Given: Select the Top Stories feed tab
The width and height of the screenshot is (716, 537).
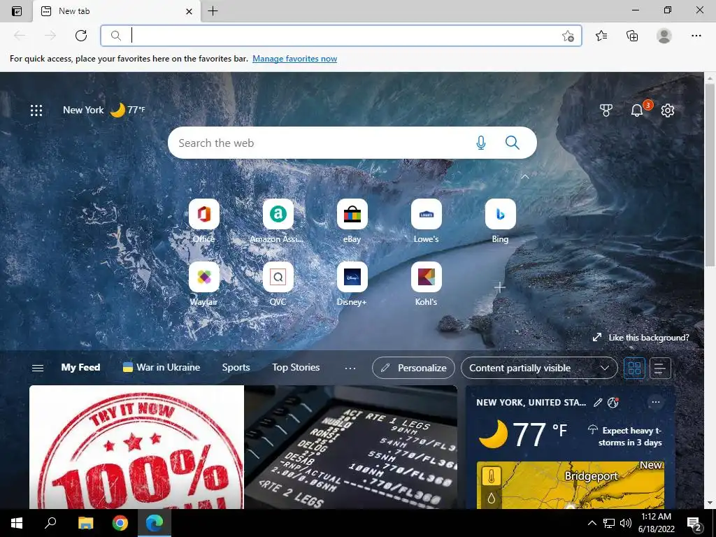Looking at the screenshot, I should click(x=296, y=367).
